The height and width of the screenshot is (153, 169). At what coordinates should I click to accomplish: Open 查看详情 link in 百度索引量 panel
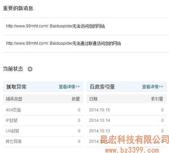coord(152,87)
